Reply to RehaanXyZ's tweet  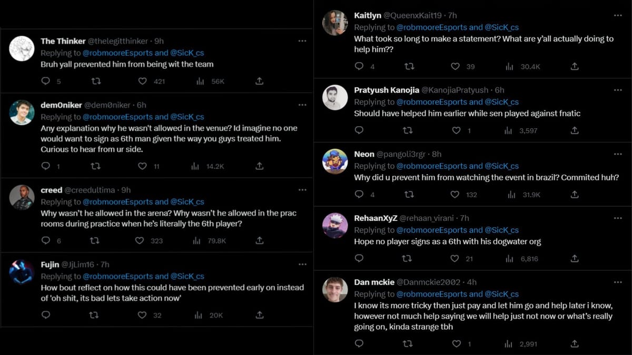(x=359, y=259)
